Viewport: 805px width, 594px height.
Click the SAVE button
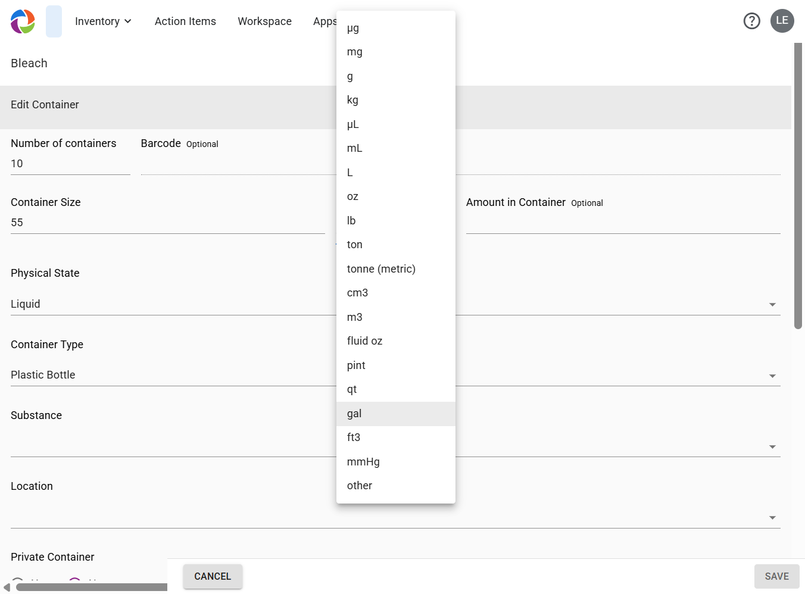pos(776,576)
